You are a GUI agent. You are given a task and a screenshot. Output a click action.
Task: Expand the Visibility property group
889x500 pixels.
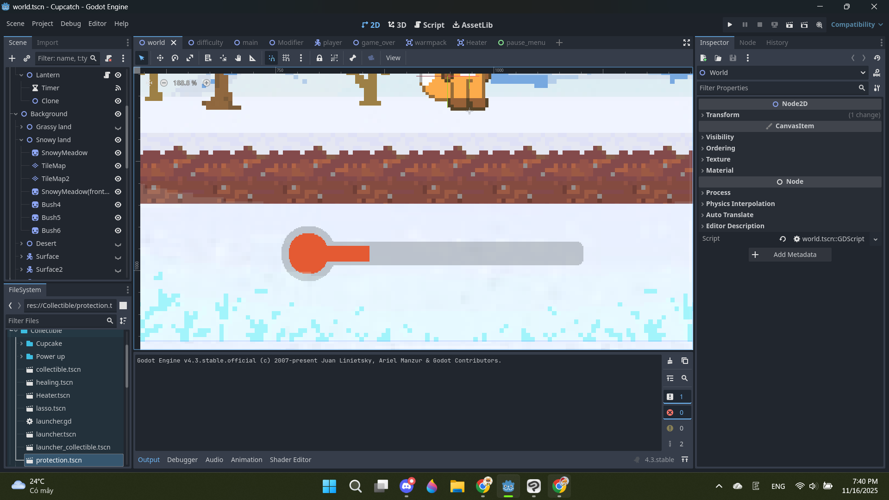click(x=790, y=137)
